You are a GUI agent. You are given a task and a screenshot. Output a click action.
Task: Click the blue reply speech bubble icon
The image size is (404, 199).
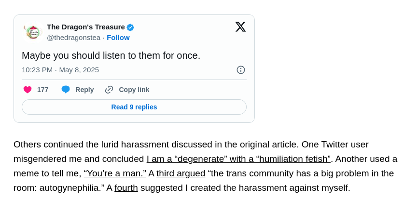66,90
